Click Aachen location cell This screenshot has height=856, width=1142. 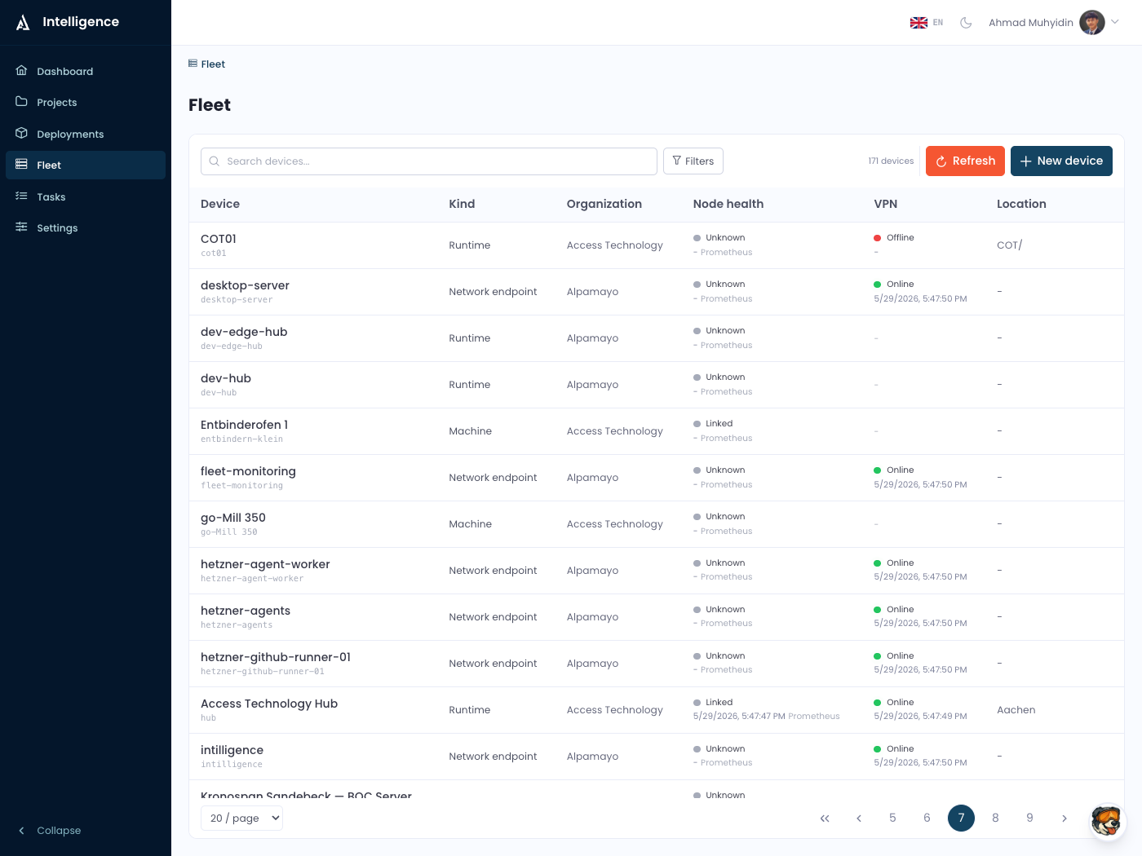click(1016, 710)
